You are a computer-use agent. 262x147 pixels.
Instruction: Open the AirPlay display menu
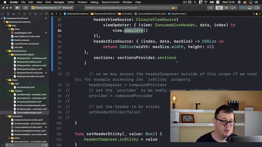pos(251,2)
